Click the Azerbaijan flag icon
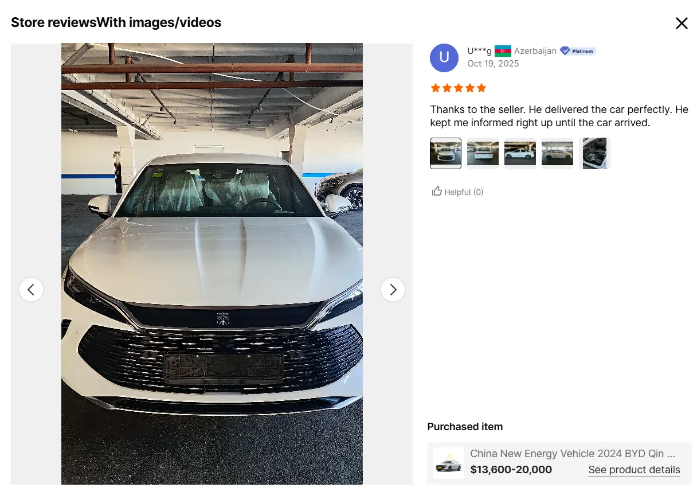This screenshot has height=499, width=697. (x=503, y=51)
